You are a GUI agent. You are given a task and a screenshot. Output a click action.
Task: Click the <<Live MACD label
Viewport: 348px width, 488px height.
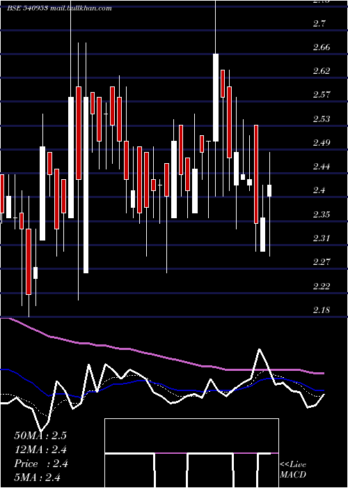[x=293, y=469]
